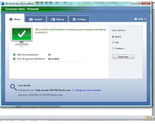The height and width of the screenshot is (124, 155).
Task: Click the Help question mark icon
Action: pyautogui.click(x=136, y=19)
